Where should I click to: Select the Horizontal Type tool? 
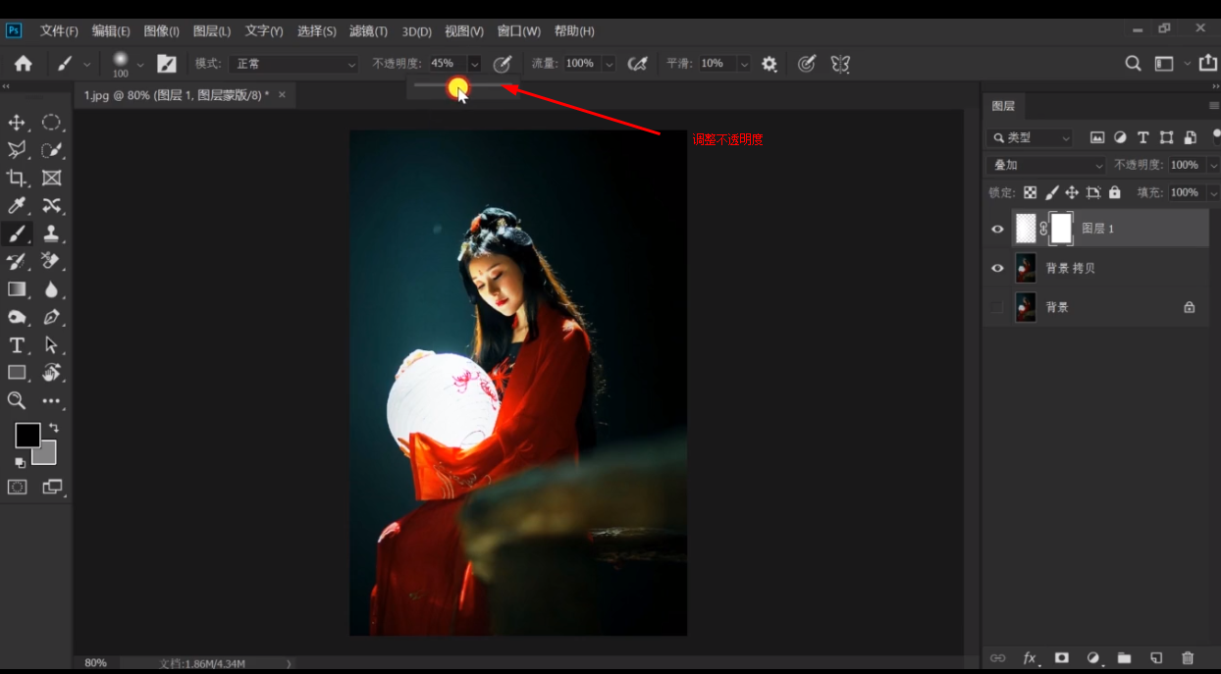(x=17, y=345)
